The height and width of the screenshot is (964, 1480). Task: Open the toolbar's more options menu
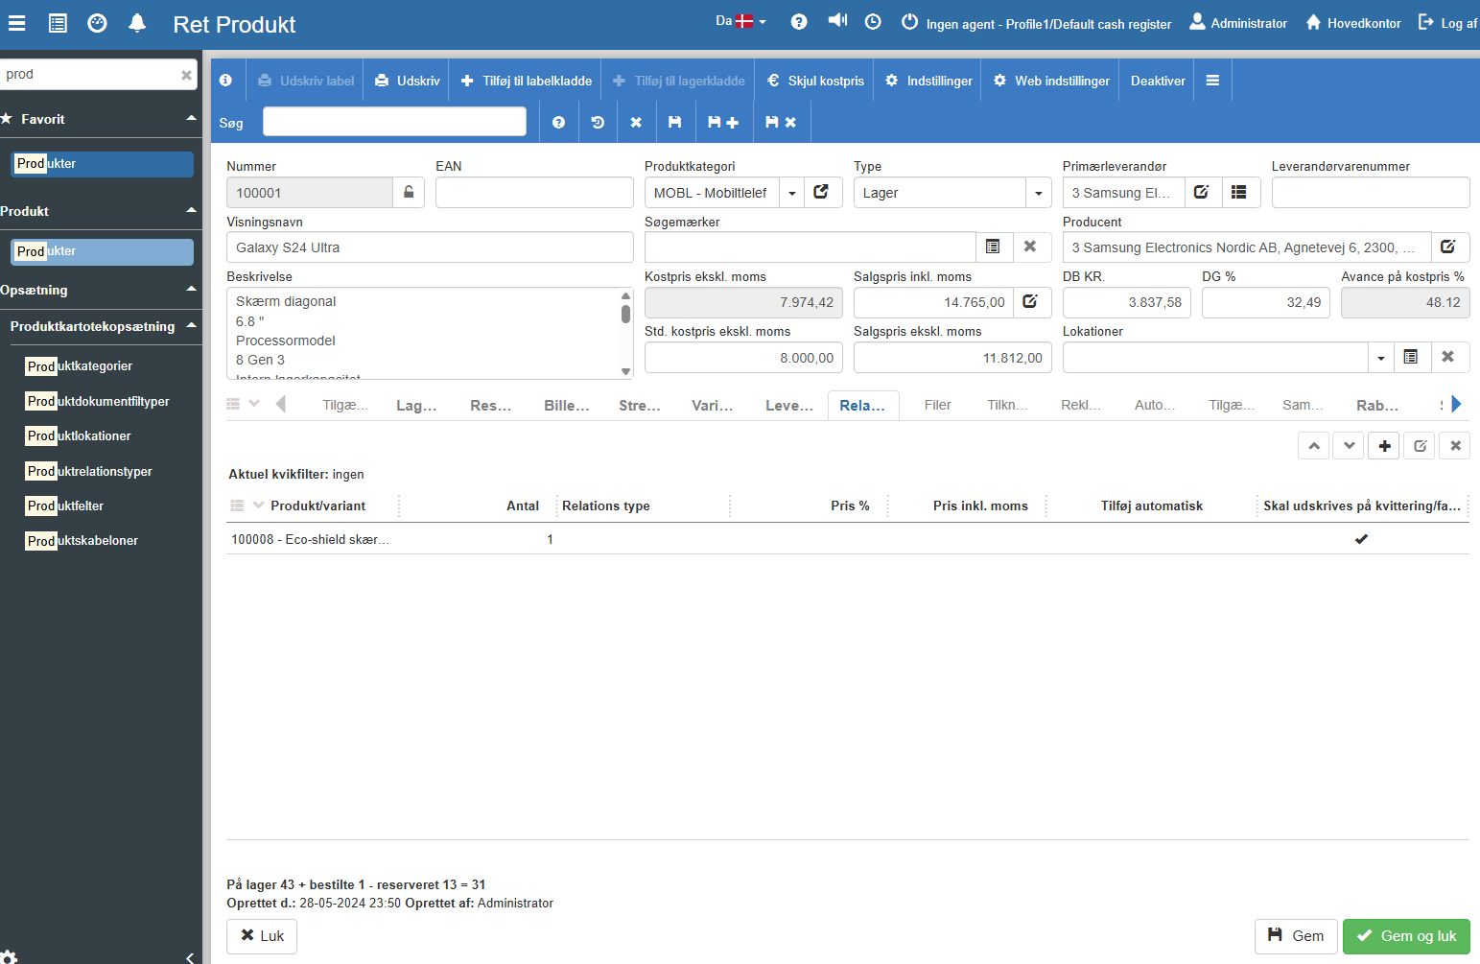(x=1212, y=81)
